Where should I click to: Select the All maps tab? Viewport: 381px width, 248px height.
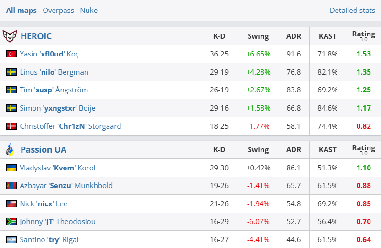pos(22,10)
